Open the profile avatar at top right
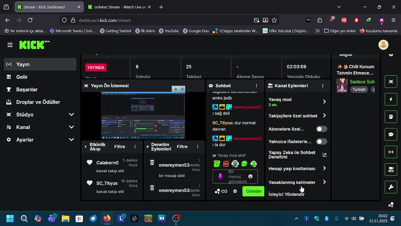401x226 pixels. (383, 45)
